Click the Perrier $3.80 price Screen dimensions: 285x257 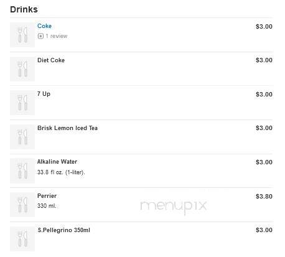264,196
